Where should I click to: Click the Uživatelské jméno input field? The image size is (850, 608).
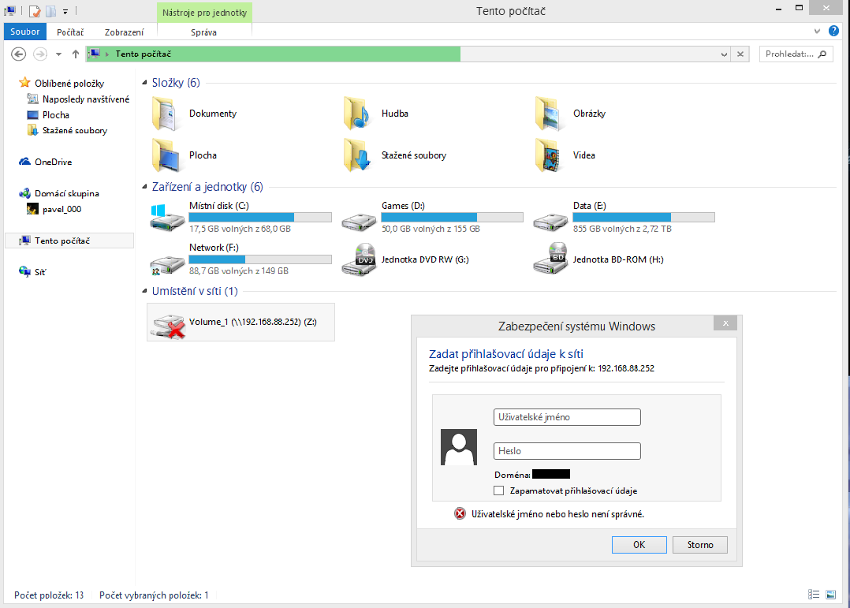pyautogui.click(x=567, y=417)
